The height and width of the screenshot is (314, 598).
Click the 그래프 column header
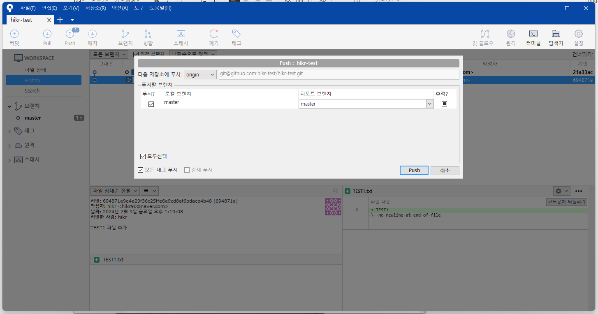coord(106,64)
